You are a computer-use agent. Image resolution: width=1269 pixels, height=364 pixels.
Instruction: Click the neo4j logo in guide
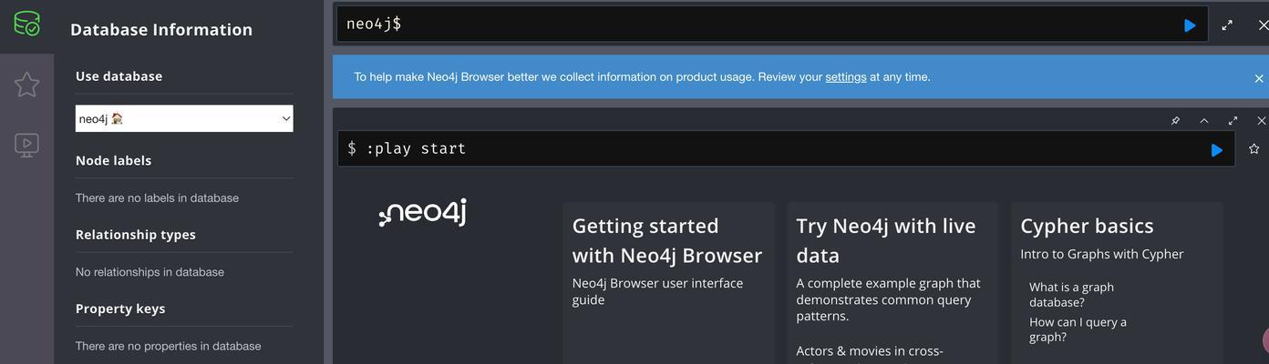click(423, 212)
